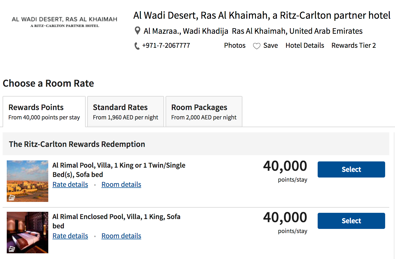Viewport: 395px width, 259px height.
Task: Click gallery icon on bedroom photo
Action: [x=12, y=249]
